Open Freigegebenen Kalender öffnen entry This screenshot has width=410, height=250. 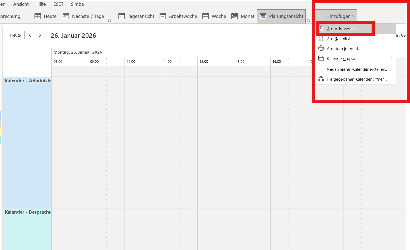357,79
